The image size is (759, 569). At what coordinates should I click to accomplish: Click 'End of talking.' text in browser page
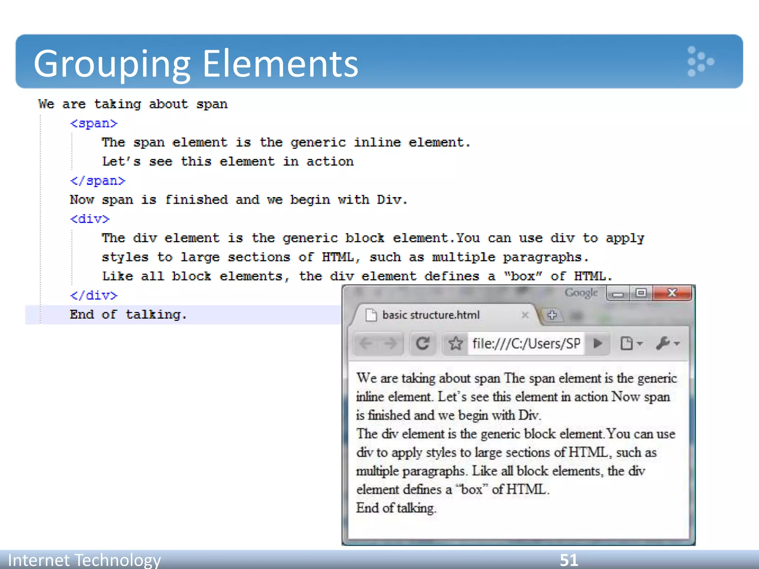click(x=396, y=508)
